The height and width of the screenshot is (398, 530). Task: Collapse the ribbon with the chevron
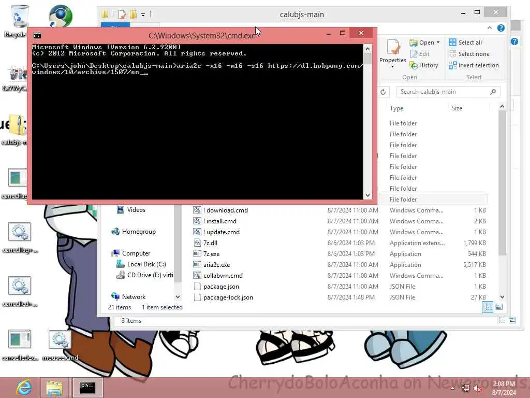coord(490,28)
